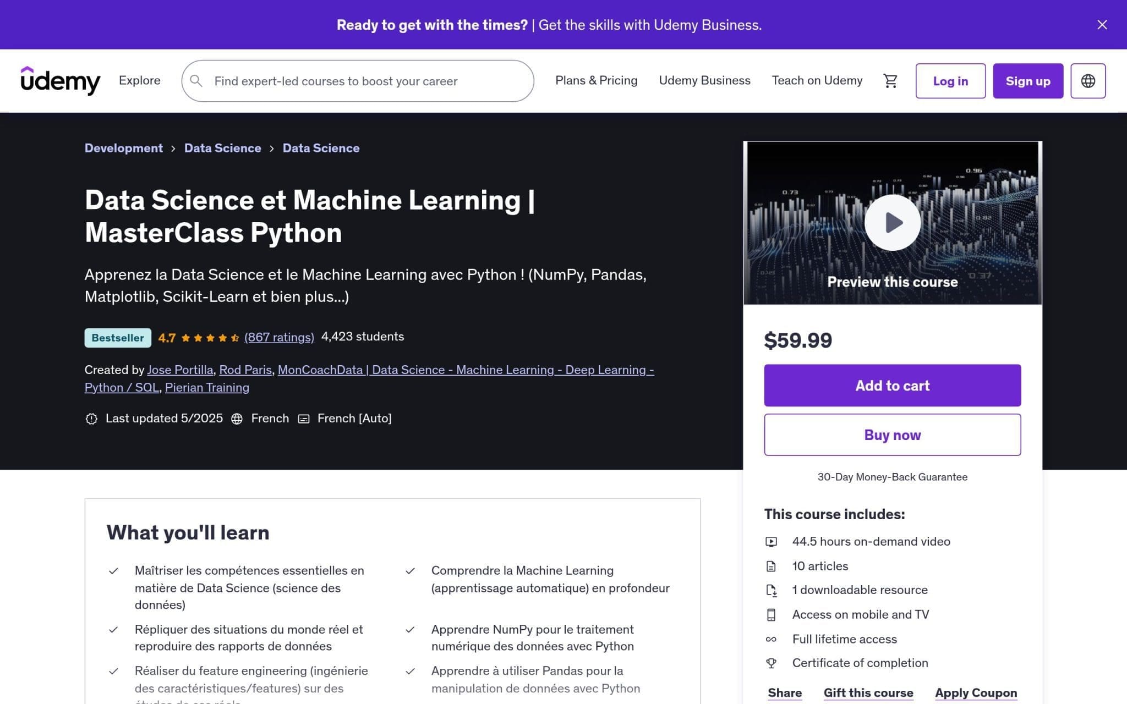Go to Development breadcrumb

click(x=124, y=148)
